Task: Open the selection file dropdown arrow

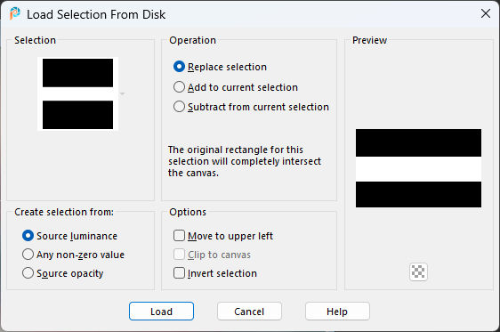Action: coord(122,93)
